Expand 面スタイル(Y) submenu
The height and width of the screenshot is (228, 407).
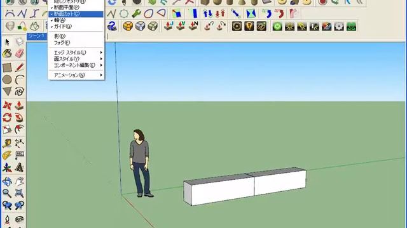tap(76, 59)
